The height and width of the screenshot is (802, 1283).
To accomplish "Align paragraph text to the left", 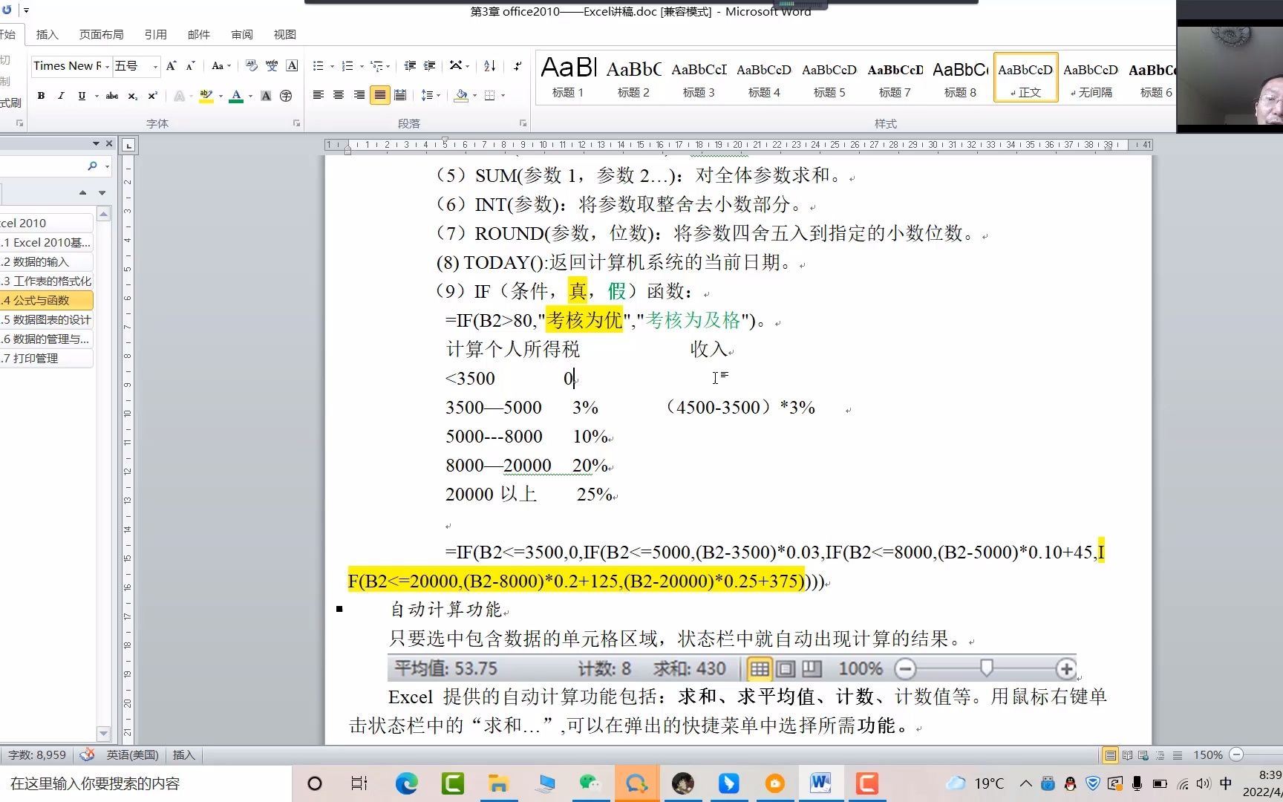I will point(319,95).
